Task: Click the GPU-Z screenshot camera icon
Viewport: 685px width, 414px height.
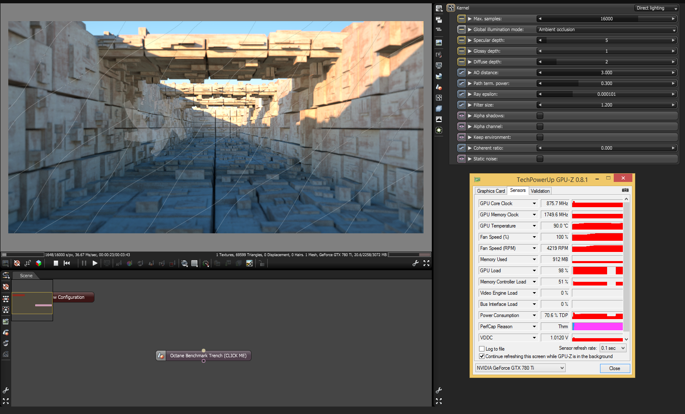Action: (625, 190)
